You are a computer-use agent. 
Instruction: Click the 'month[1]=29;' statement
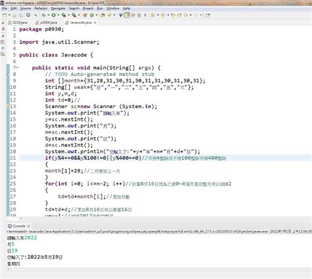tap(64, 171)
